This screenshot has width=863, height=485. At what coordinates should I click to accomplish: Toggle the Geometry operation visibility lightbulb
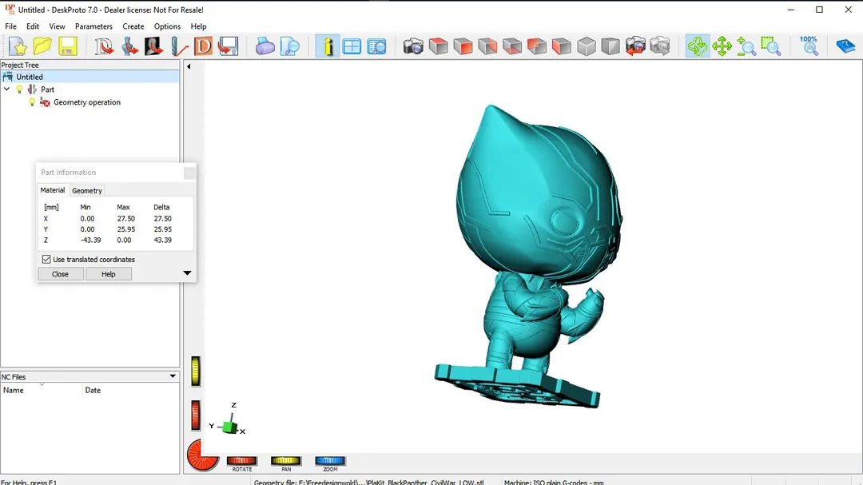(x=32, y=102)
